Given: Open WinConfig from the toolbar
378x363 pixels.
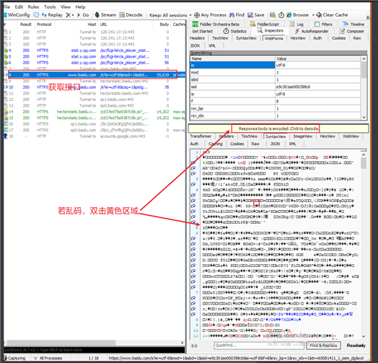Looking at the screenshot, I should pyautogui.click(x=17, y=15).
